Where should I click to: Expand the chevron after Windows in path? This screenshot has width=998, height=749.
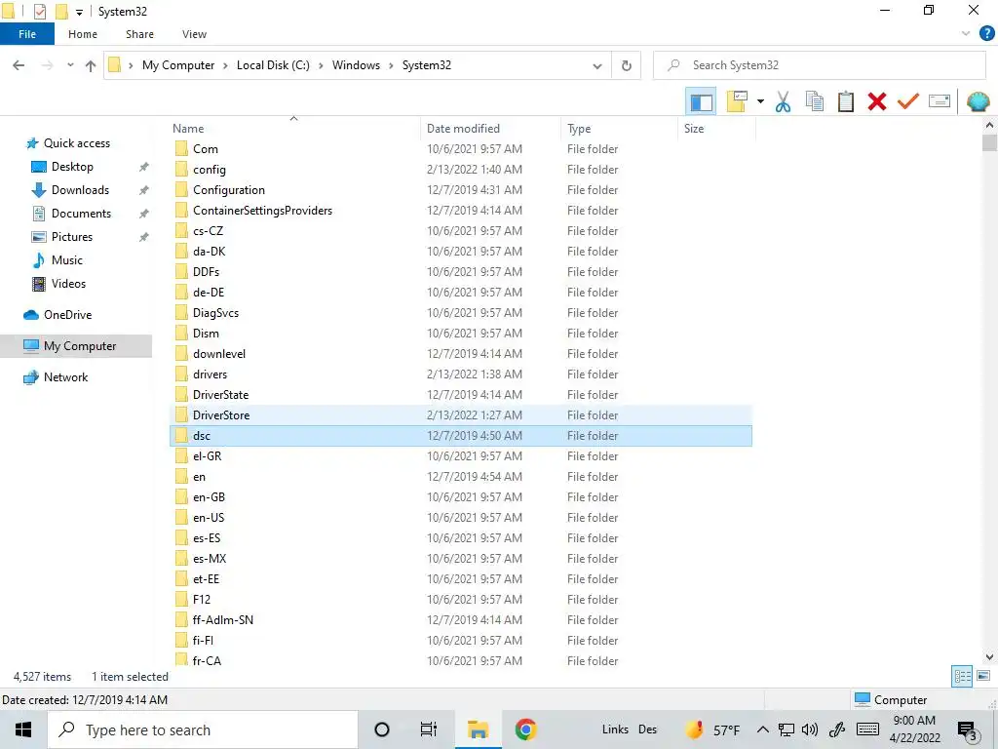[x=392, y=65]
